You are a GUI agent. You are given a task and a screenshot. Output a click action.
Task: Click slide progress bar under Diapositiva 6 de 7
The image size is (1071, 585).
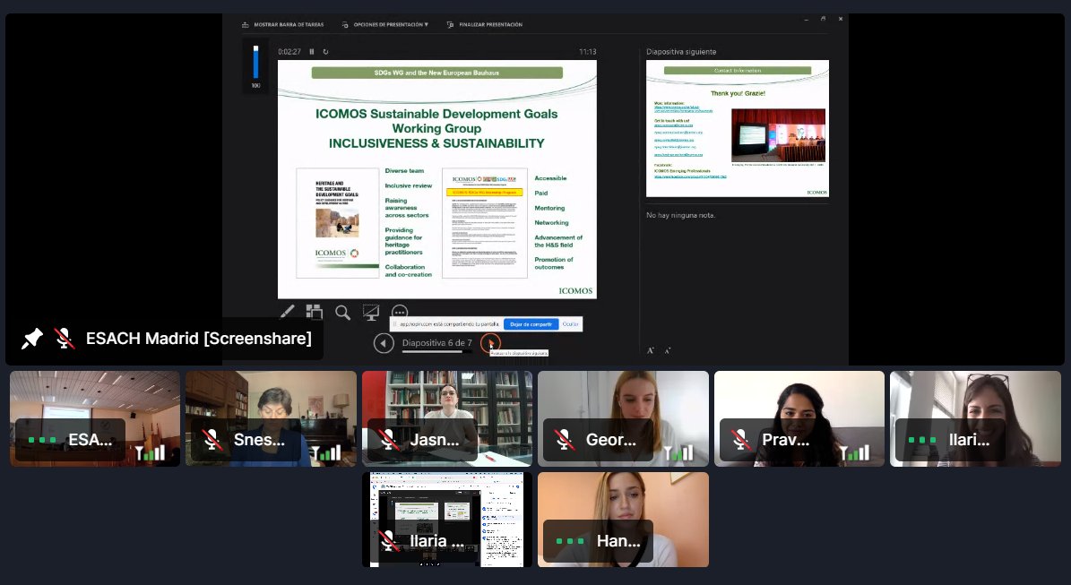(437, 351)
